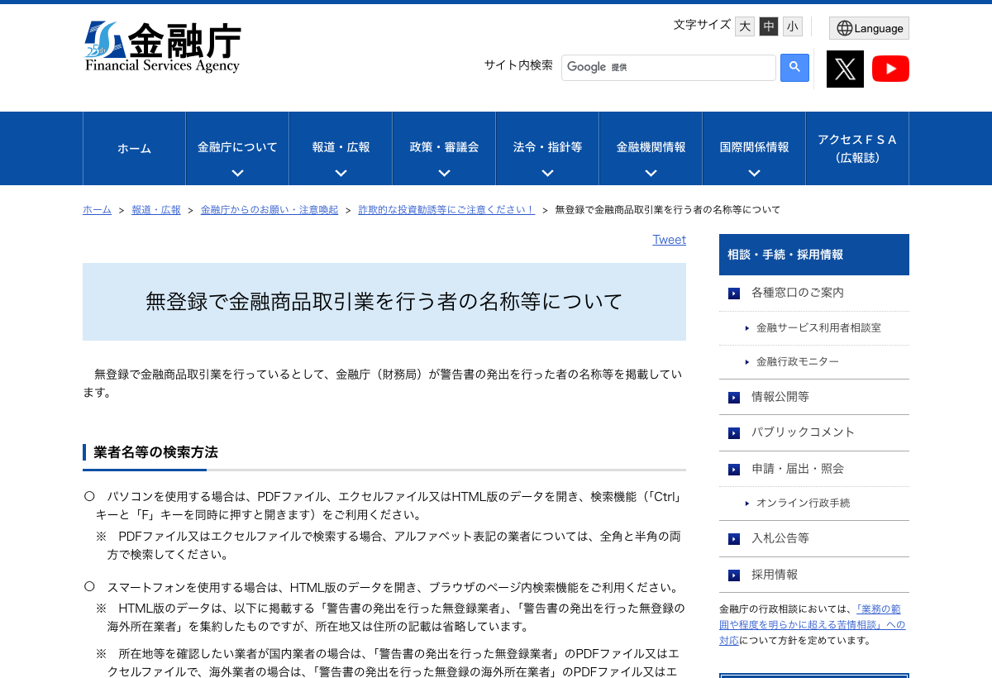Click the Financial Services Agency logo
992x678 pixels.
click(x=163, y=47)
